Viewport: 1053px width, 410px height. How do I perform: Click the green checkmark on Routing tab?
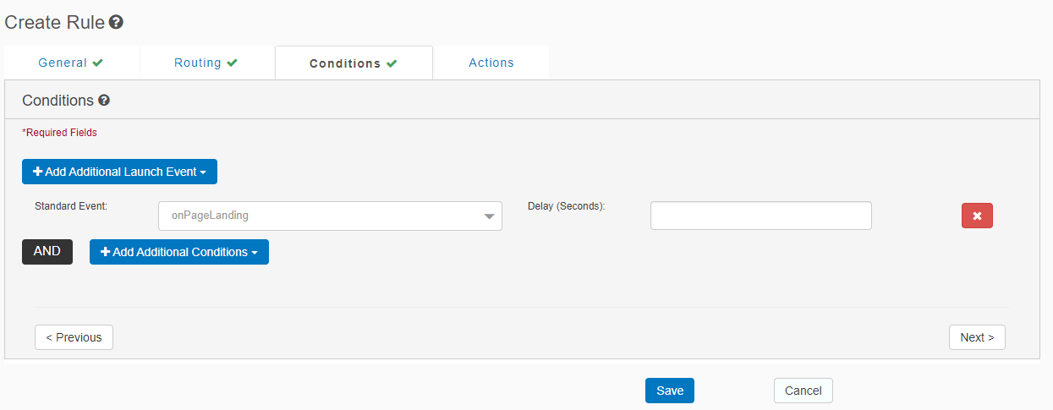[x=233, y=63]
